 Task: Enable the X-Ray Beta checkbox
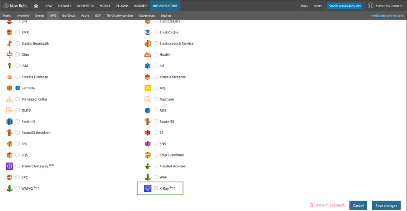[156, 188]
